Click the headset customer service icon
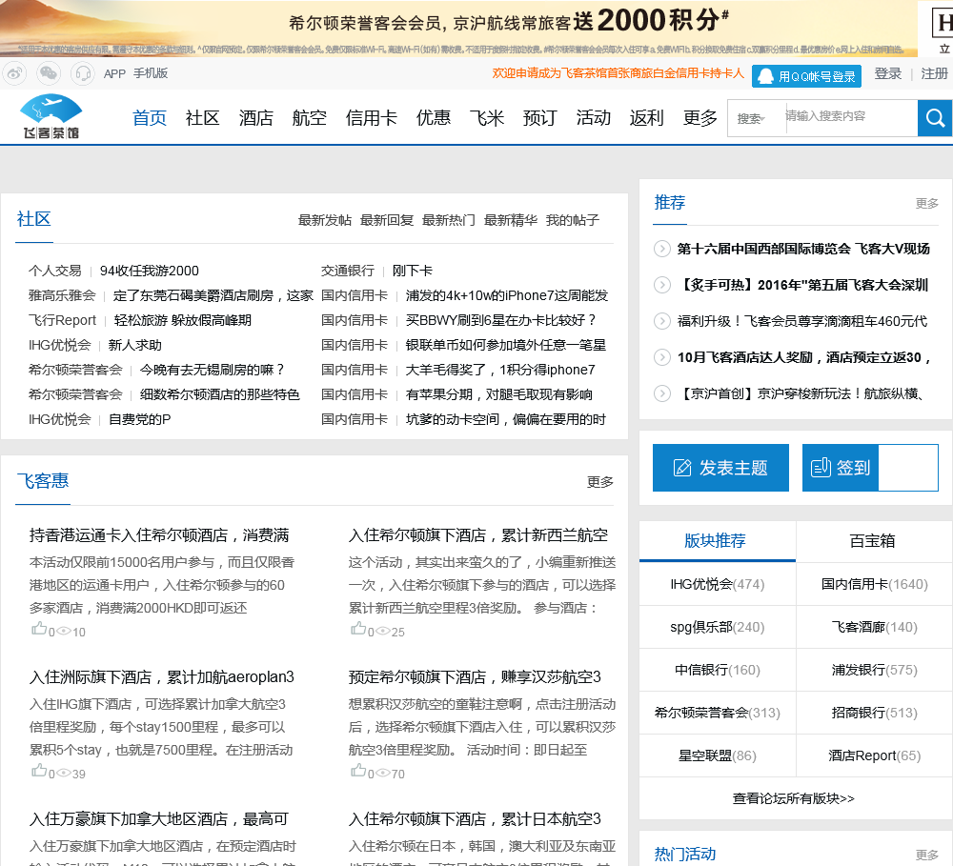Screen dimensions: 953x866 tap(83, 73)
